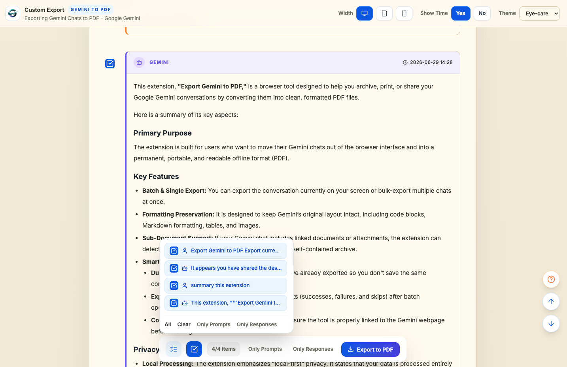Click 'Batch & Single Export:' bullet text

coord(174,191)
